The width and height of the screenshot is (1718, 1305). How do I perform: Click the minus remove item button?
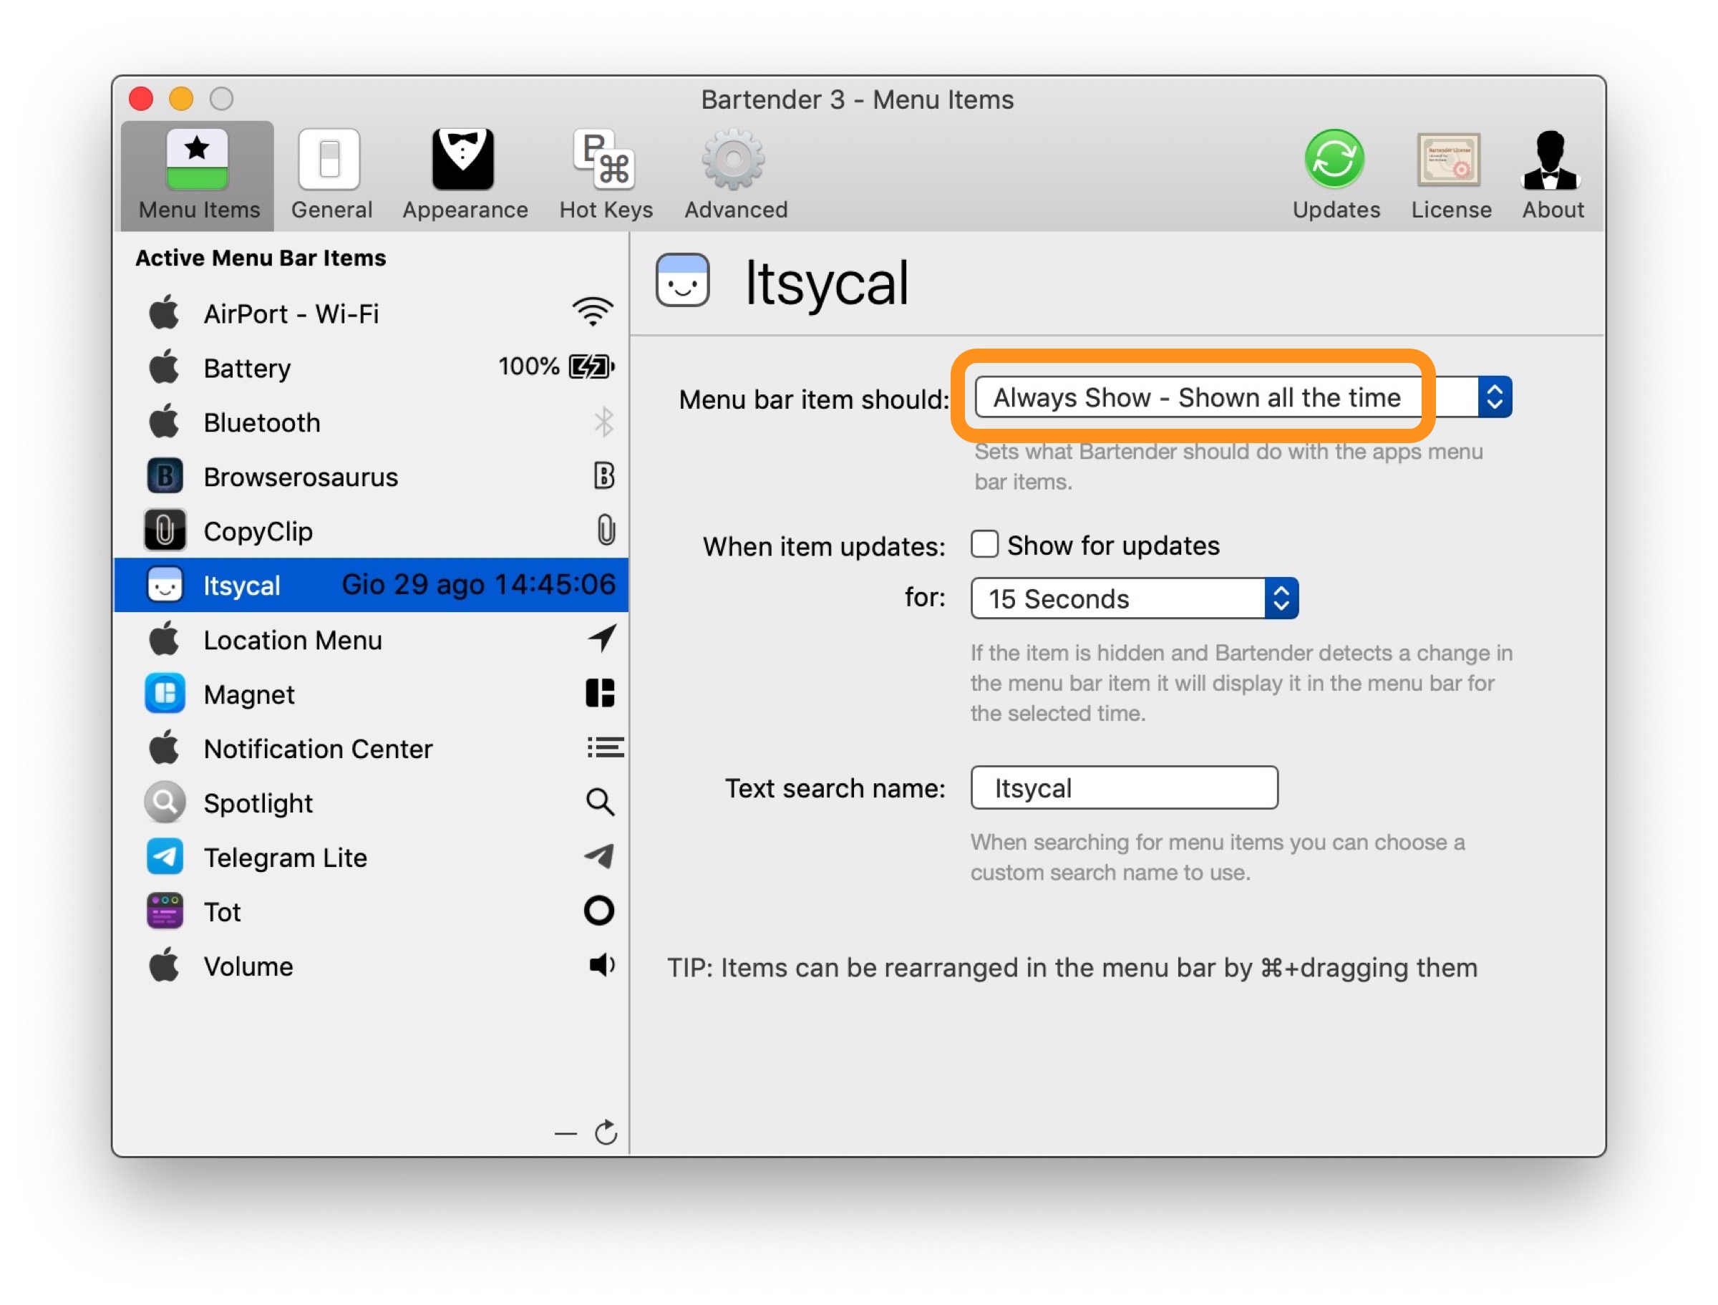[566, 1133]
